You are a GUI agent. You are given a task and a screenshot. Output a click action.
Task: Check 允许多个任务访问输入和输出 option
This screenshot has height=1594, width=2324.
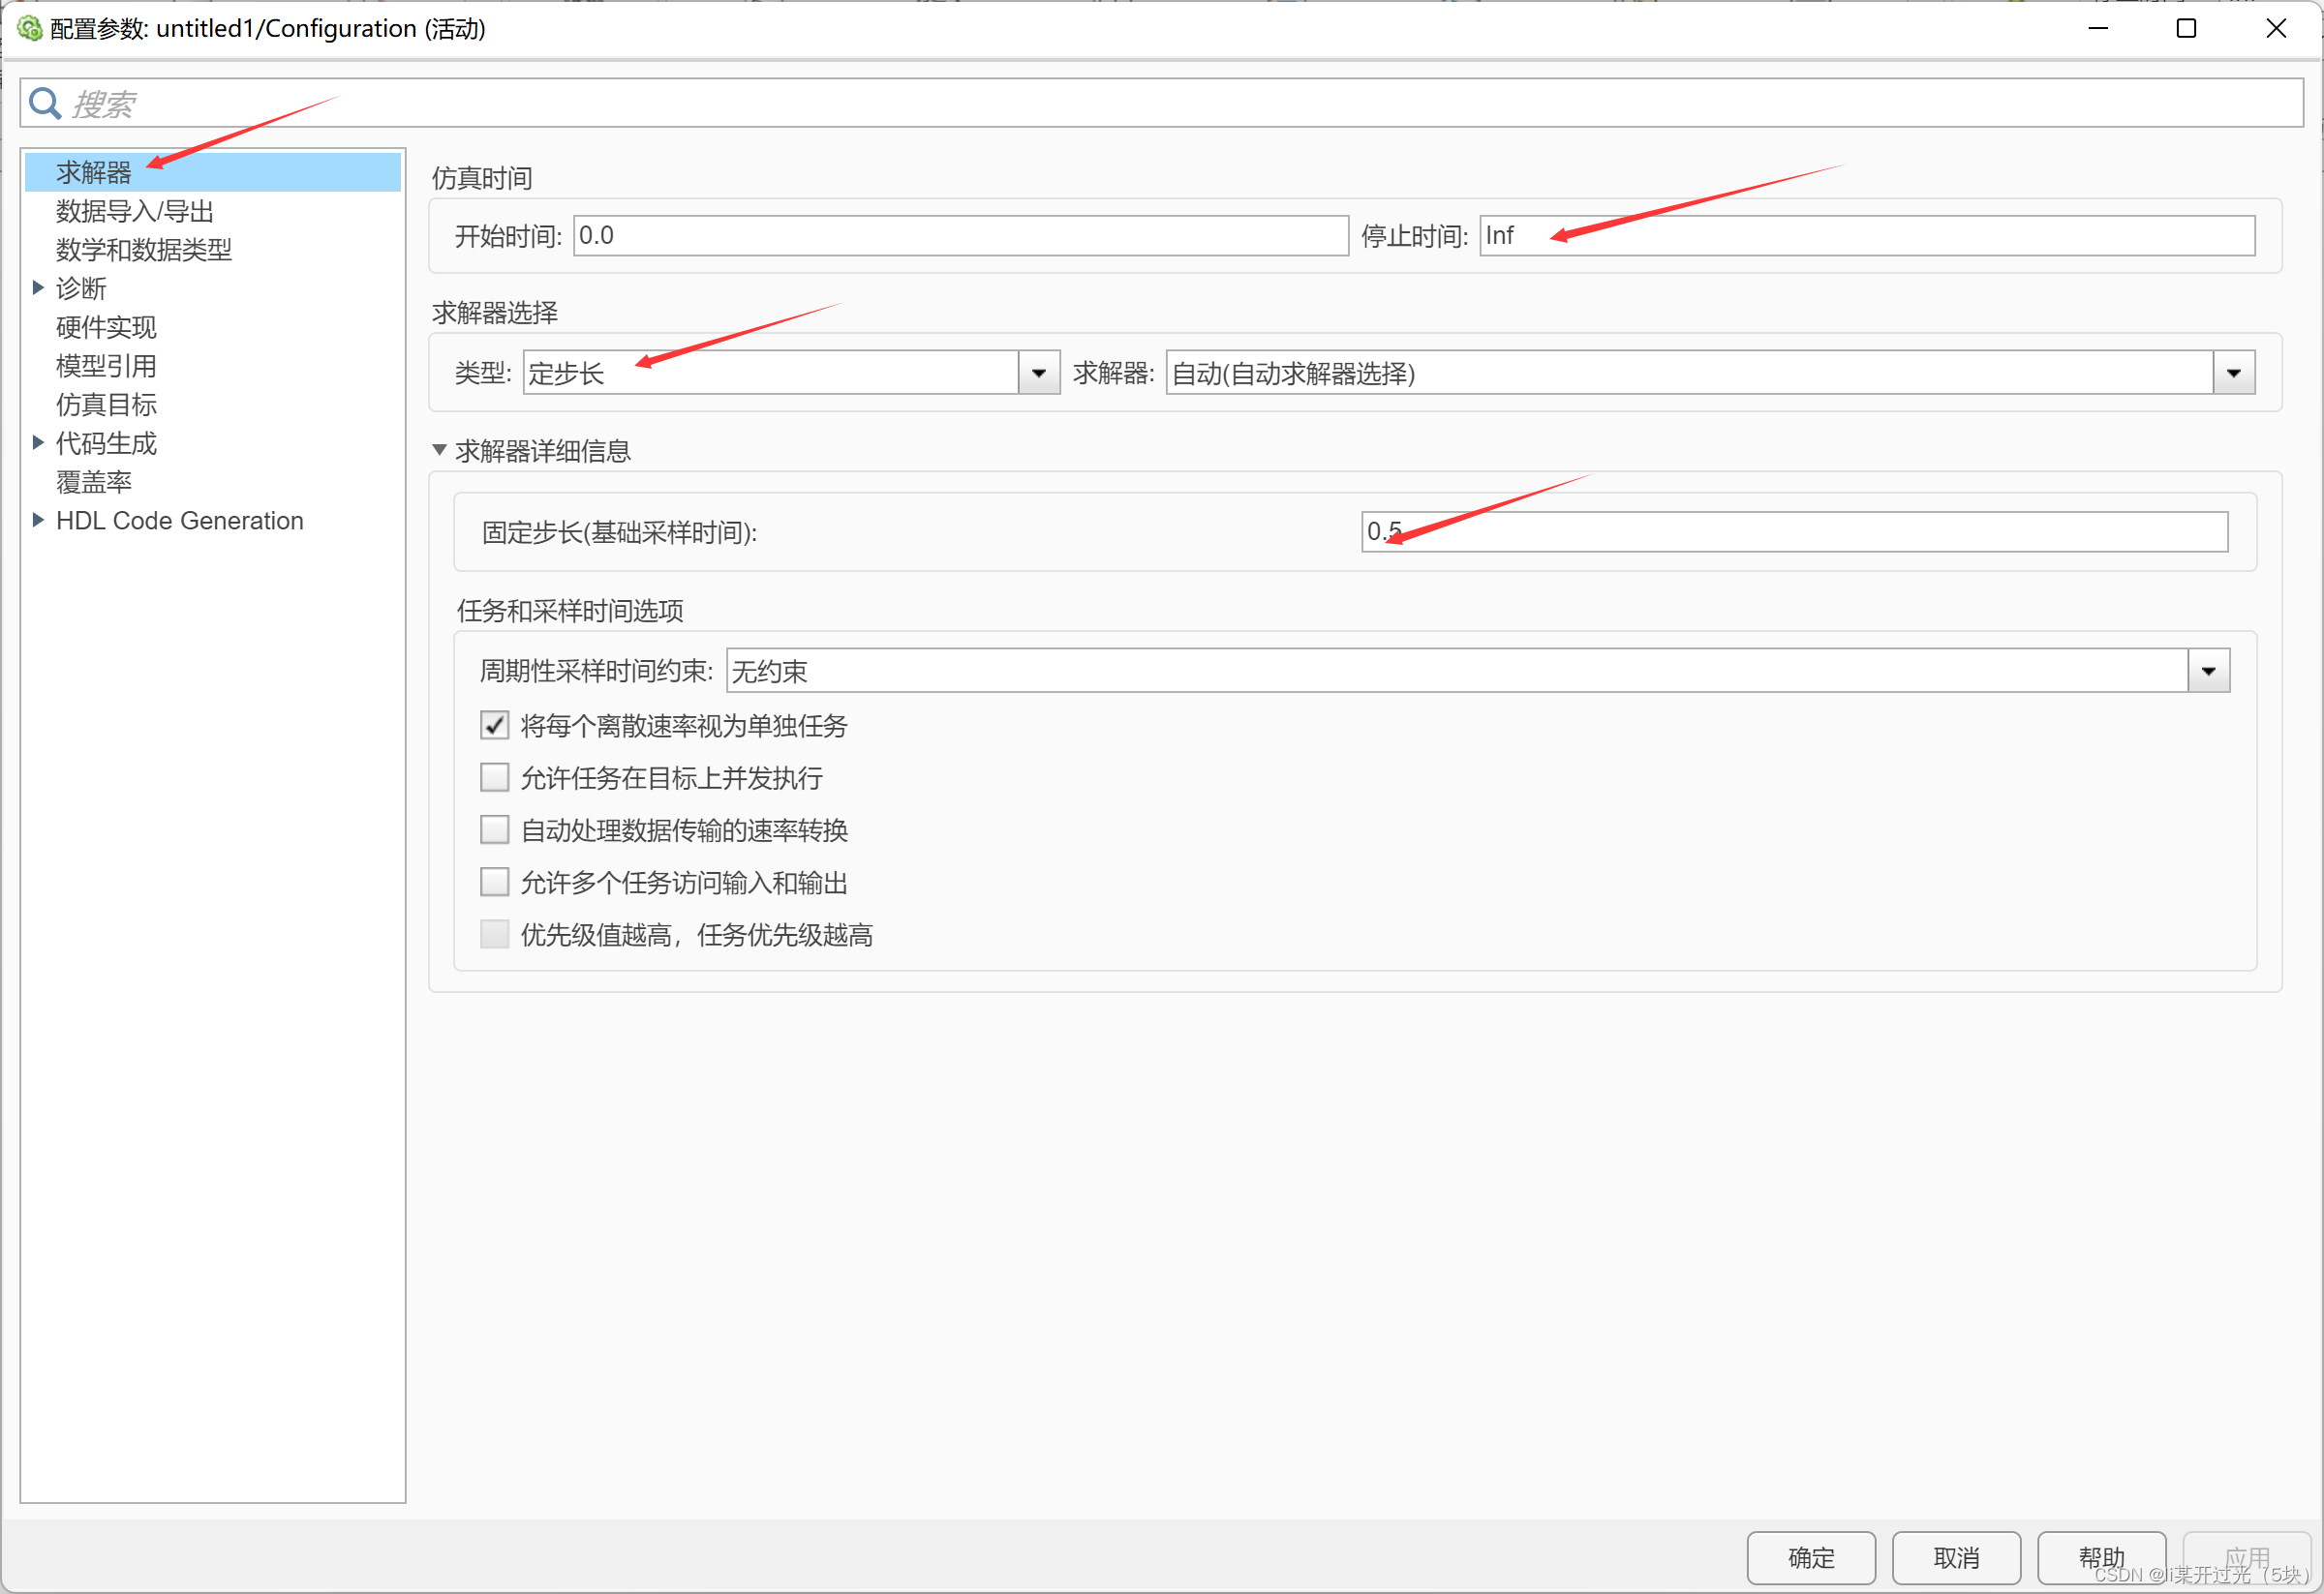(x=495, y=883)
